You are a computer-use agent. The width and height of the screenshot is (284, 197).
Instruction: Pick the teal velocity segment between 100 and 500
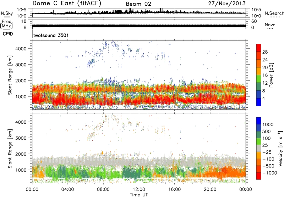pyautogui.click(x=259, y=135)
